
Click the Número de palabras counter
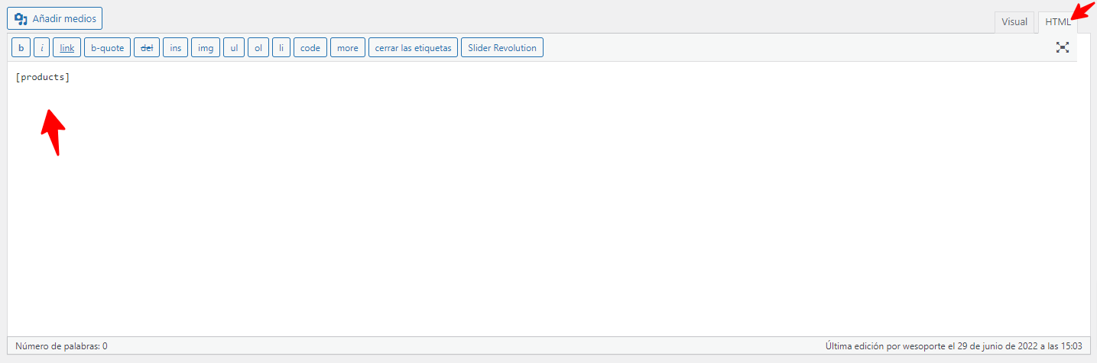(61, 346)
